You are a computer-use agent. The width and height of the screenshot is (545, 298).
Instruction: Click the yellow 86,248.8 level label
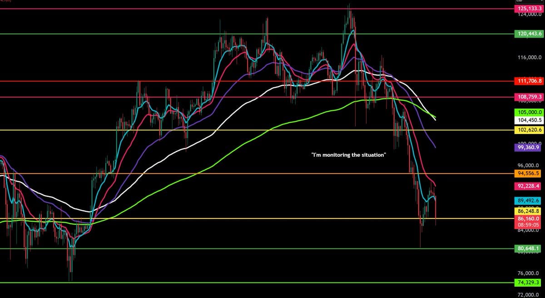528,211
